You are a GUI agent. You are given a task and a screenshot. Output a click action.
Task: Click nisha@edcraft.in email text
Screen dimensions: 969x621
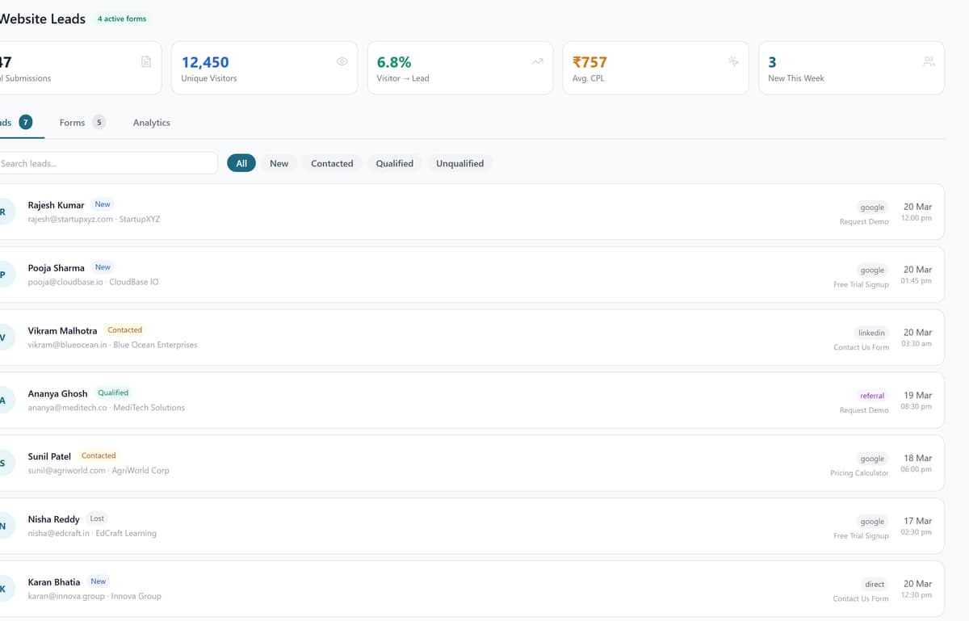point(58,535)
